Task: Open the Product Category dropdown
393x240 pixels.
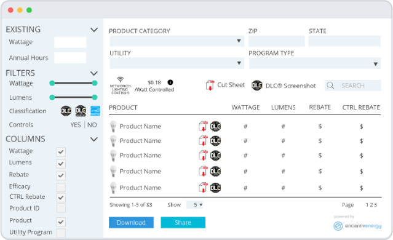Action: pos(177,41)
